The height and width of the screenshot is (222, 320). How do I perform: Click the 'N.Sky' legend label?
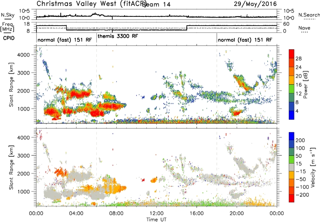pos(8,15)
